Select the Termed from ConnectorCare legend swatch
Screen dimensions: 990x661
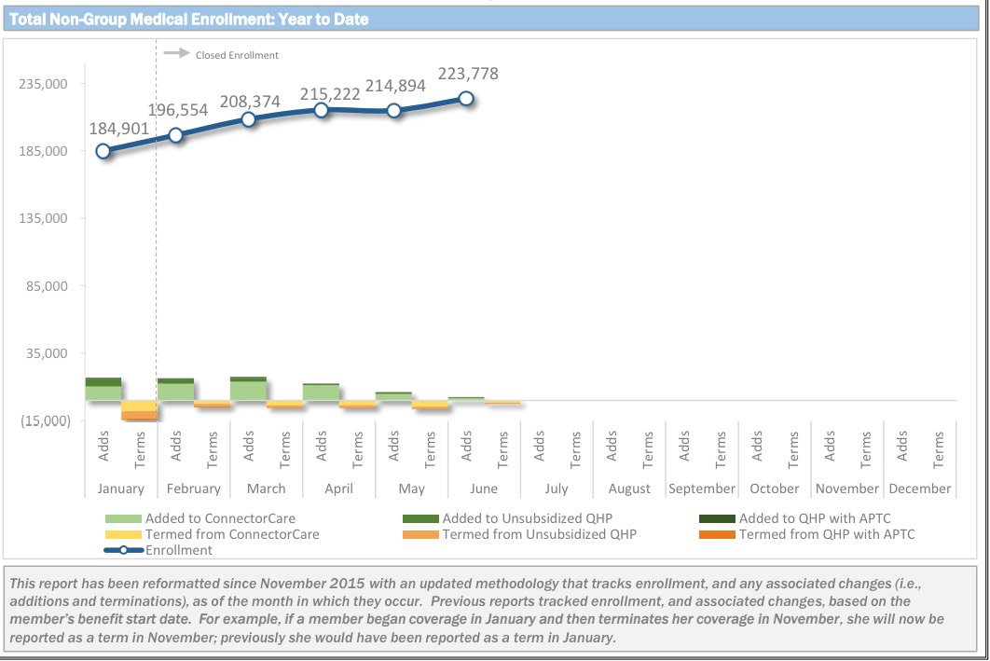(x=124, y=534)
